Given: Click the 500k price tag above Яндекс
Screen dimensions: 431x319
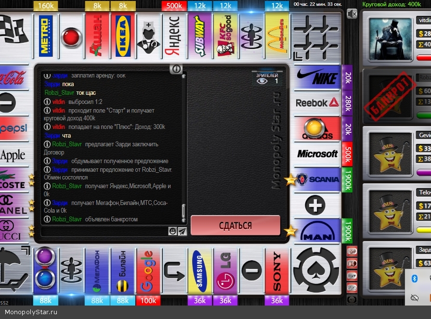Looking at the screenshot, I should click(174, 6).
